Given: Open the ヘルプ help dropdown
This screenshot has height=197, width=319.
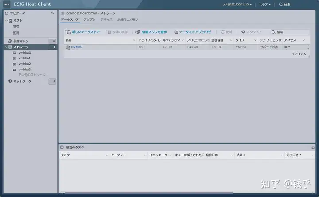Looking at the screenshot, I should tap(265, 4).
